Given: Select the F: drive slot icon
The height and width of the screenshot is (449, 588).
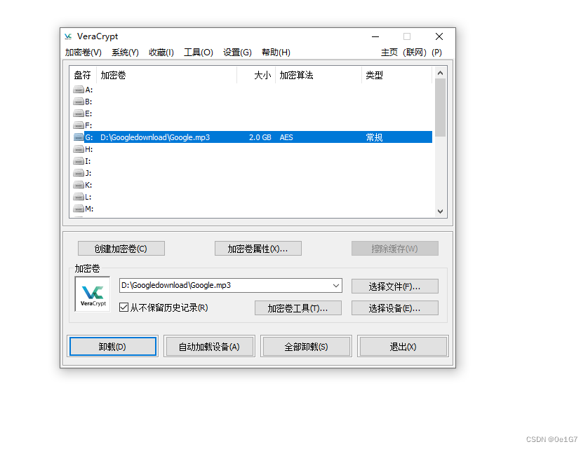Looking at the screenshot, I should click(x=79, y=125).
